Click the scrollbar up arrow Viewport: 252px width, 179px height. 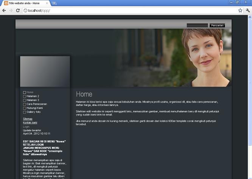(250, 17)
